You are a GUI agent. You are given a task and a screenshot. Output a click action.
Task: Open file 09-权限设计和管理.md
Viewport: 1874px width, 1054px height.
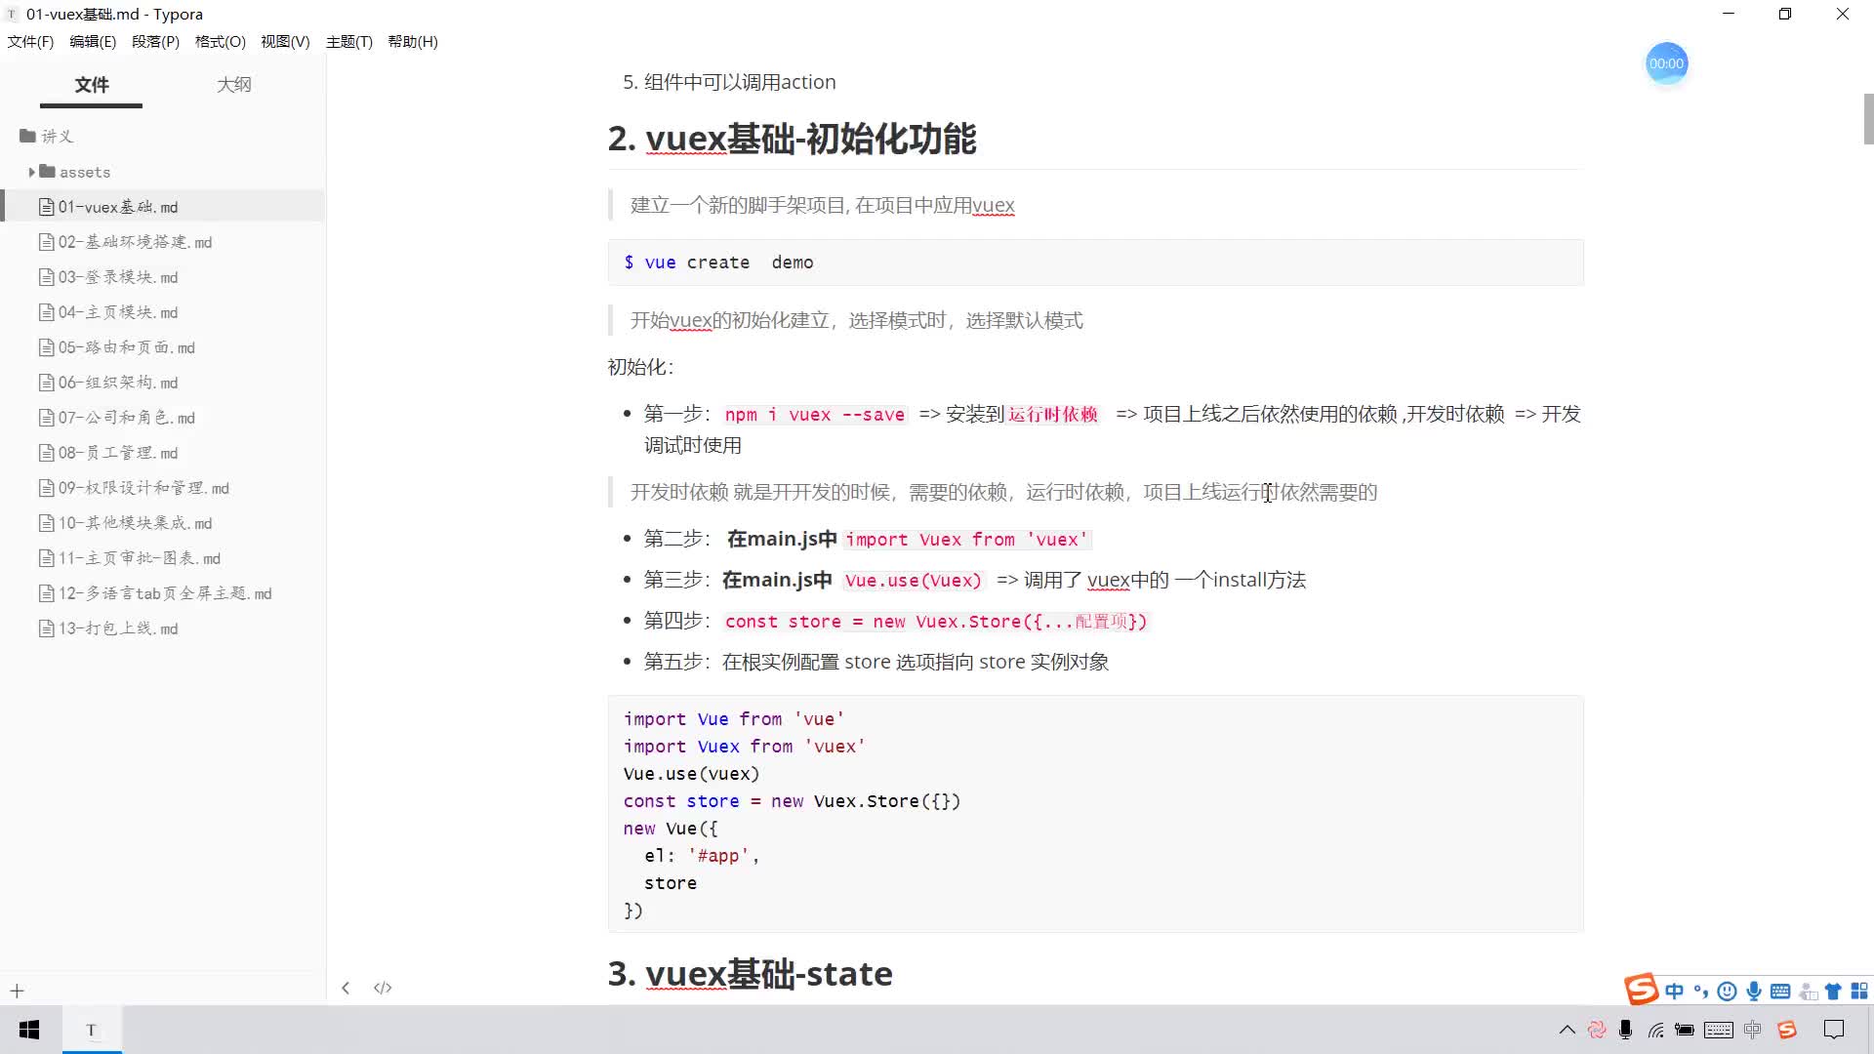pyautogui.click(x=164, y=488)
